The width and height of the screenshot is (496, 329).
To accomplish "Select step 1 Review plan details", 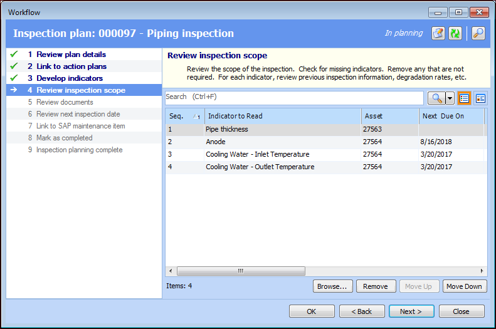I will pos(71,55).
